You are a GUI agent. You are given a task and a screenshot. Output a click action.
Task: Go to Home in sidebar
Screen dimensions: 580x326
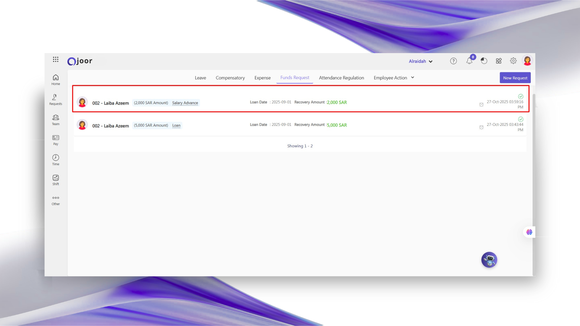click(x=56, y=80)
